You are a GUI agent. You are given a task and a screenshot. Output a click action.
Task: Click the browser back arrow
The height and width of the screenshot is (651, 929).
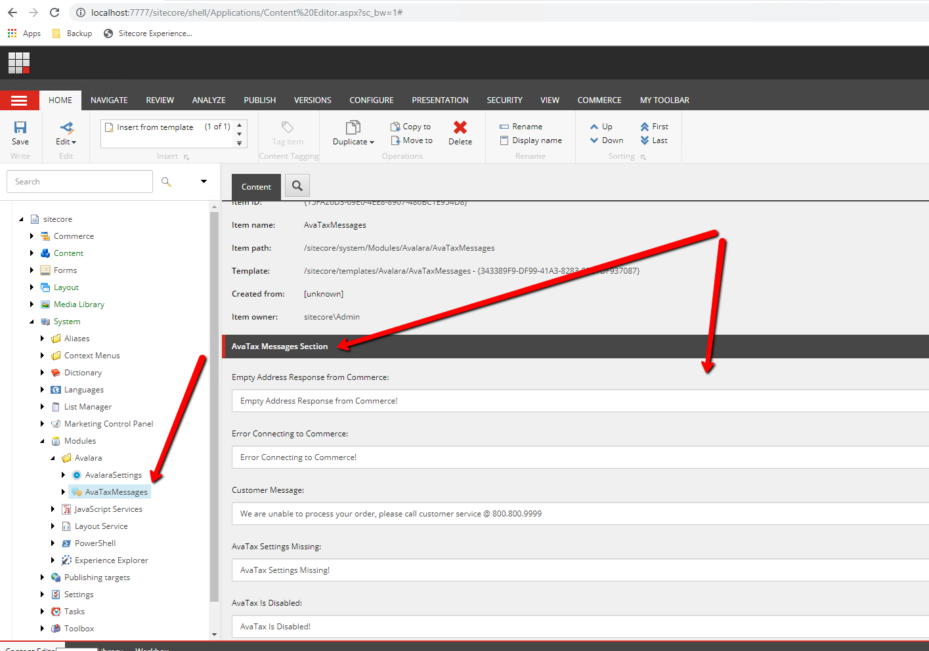click(12, 12)
